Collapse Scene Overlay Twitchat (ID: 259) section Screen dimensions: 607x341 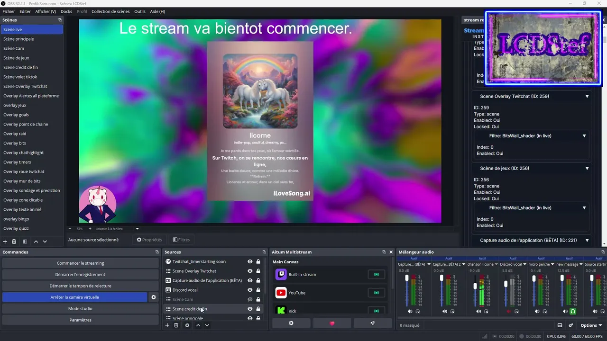tap(587, 97)
